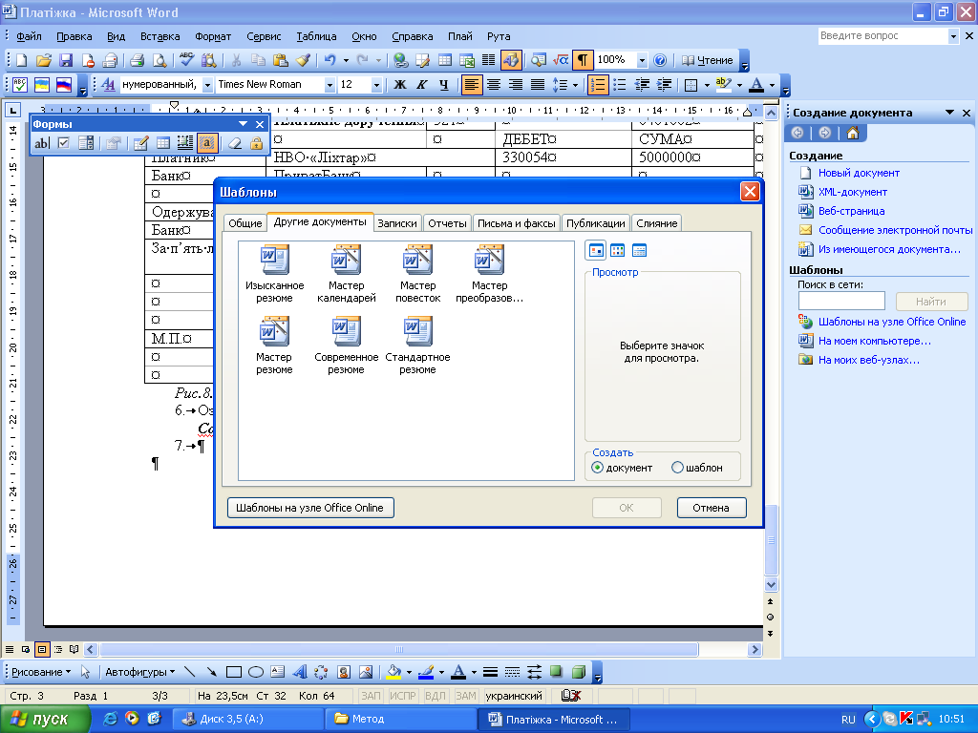Toggle underline Ч formatting
The height and width of the screenshot is (733, 978).
443,85
